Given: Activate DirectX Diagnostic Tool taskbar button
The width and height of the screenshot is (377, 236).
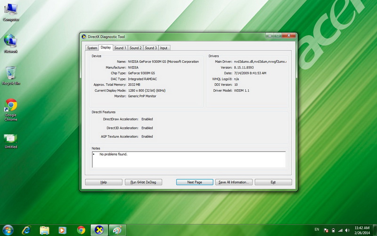Looking at the screenshot, I should pos(99,230).
